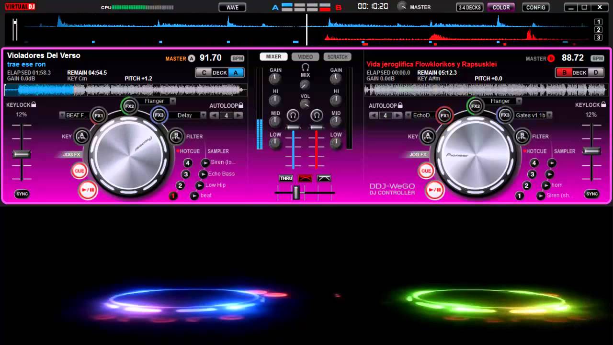The image size is (613, 345).
Task: Trigger the FX3 button on left deck
Action: 159,115
